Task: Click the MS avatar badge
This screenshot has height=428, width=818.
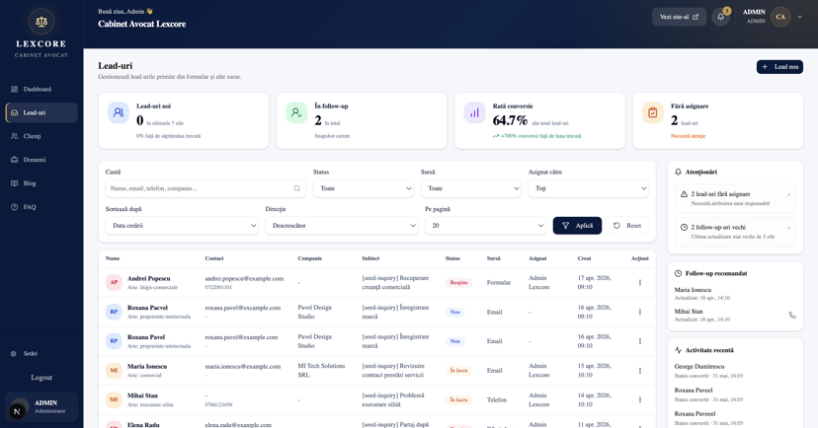Action: [114, 399]
